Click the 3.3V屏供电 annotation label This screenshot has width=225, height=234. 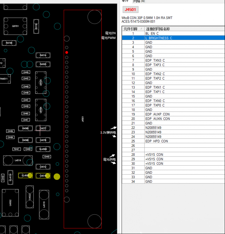[108, 133]
